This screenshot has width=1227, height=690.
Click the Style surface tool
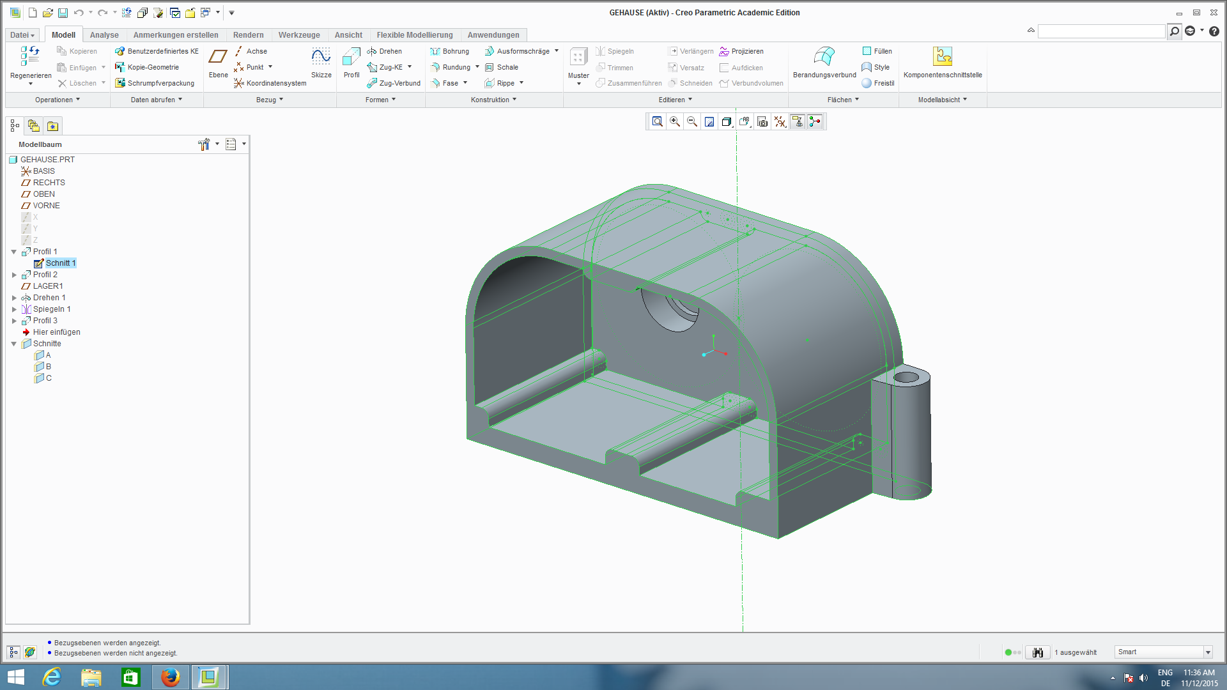[x=876, y=67]
